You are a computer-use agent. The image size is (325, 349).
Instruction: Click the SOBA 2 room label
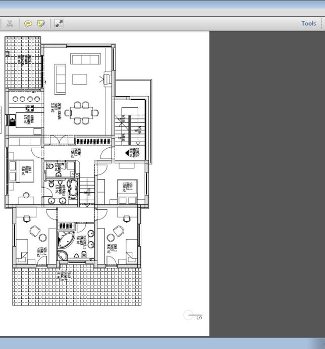click(128, 187)
